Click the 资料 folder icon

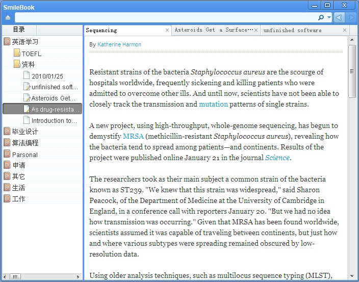tap(17, 64)
